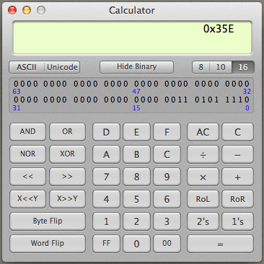Minimize the Calculator window

pos(27,10)
